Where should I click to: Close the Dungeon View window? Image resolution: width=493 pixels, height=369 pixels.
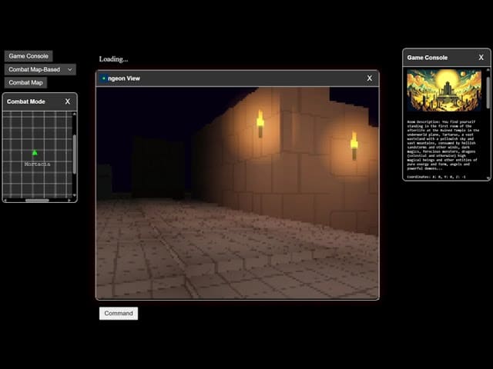point(369,78)
